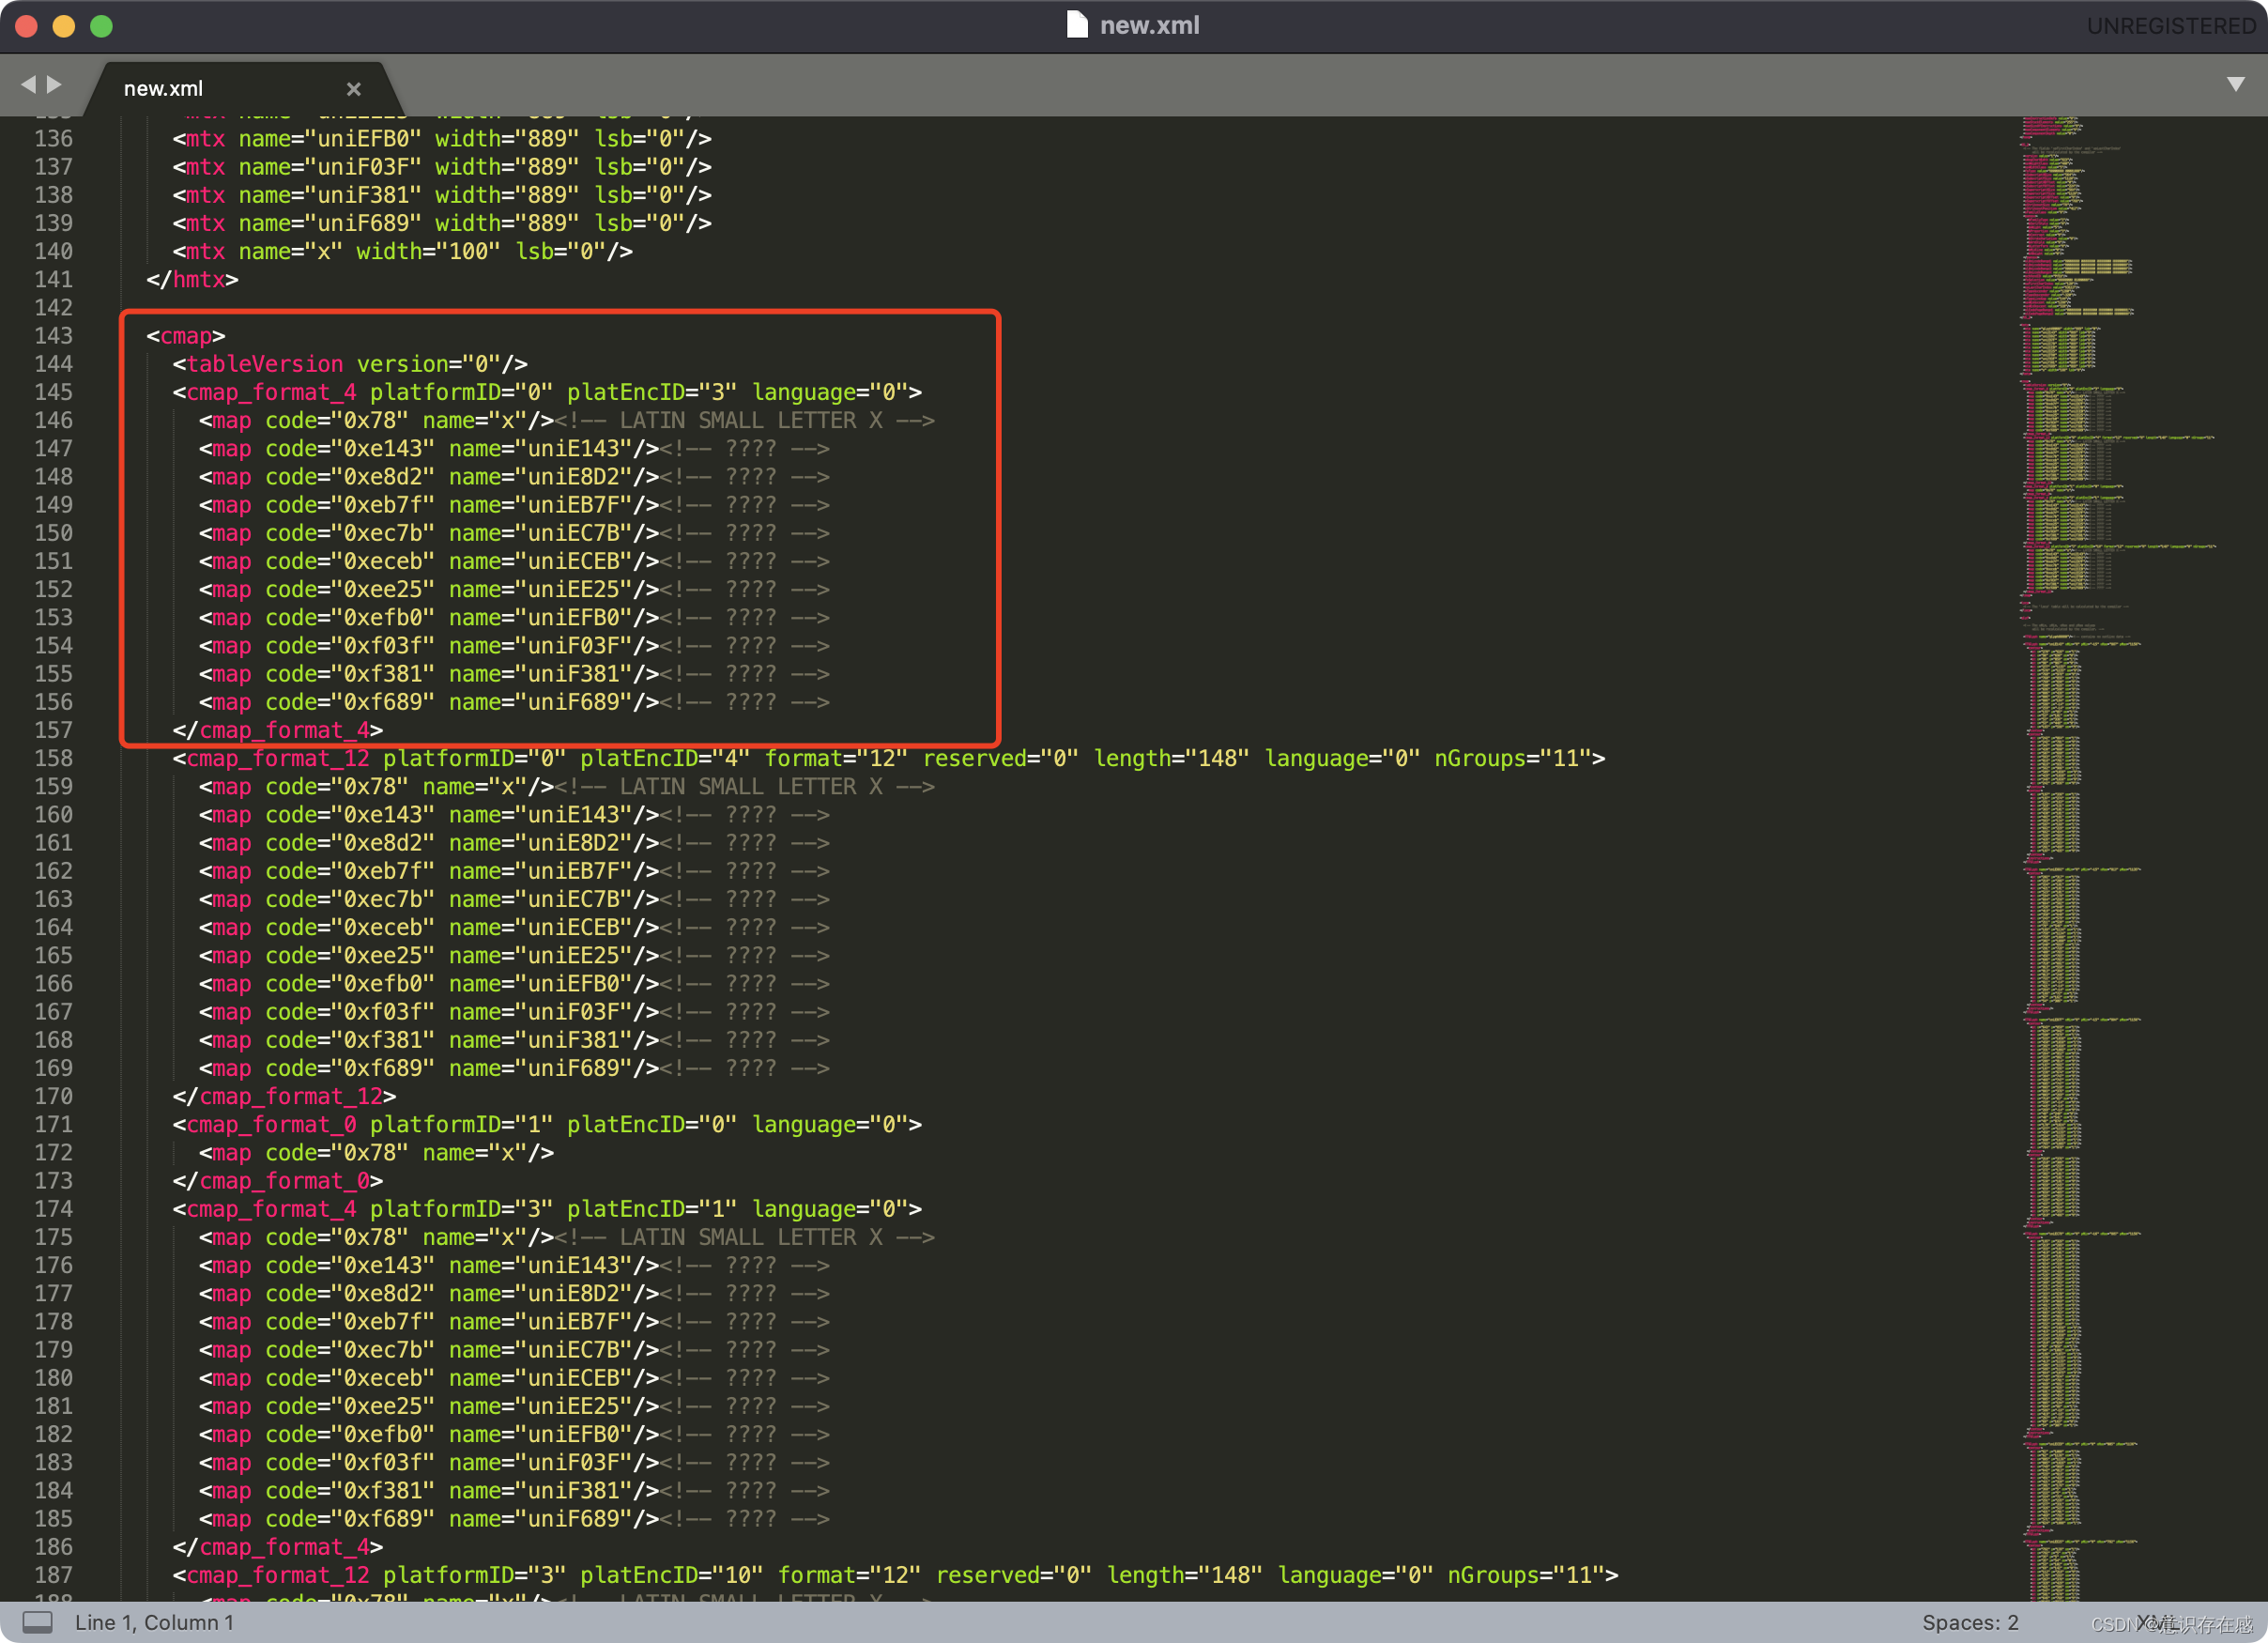Click the UNREGISTERED label in title bar
The height and width of the screenshot is (1643, 2268).
pos(2170,26)
